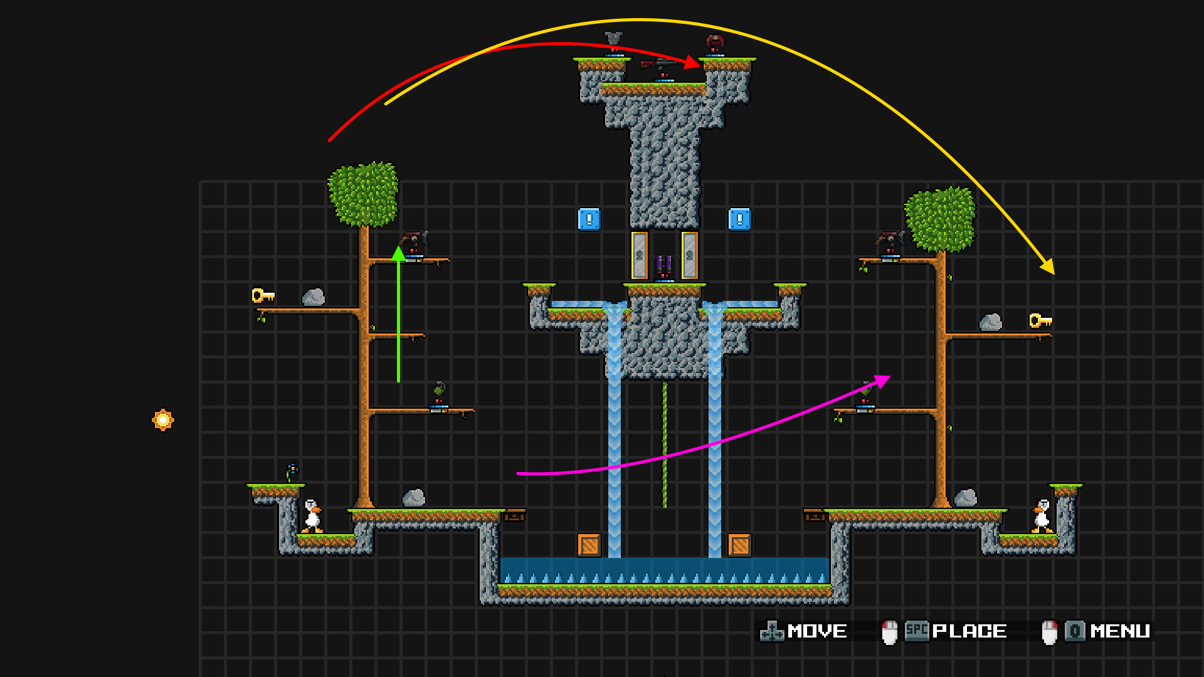The height and width of the screenshot is (677, 1204).
Task: Click the white duck spawn on the left
Action: coord(312,517)
